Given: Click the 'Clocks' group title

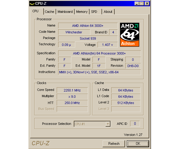Looking at the screenshot, I should [41, 83].
